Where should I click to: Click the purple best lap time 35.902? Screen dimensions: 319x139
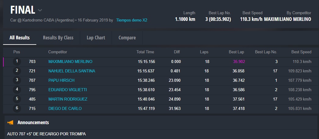pos(239,61)
